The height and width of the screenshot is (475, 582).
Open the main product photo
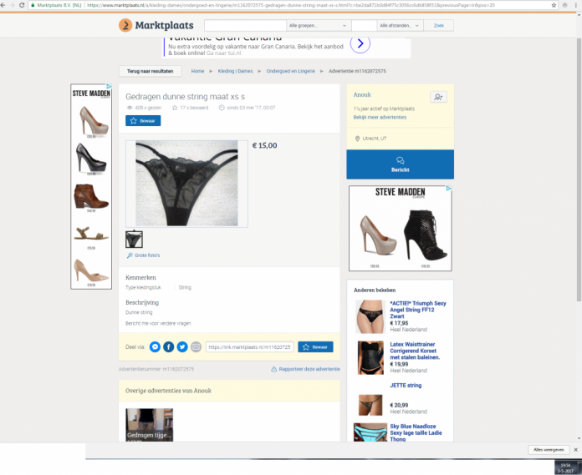tap(186, 184)
